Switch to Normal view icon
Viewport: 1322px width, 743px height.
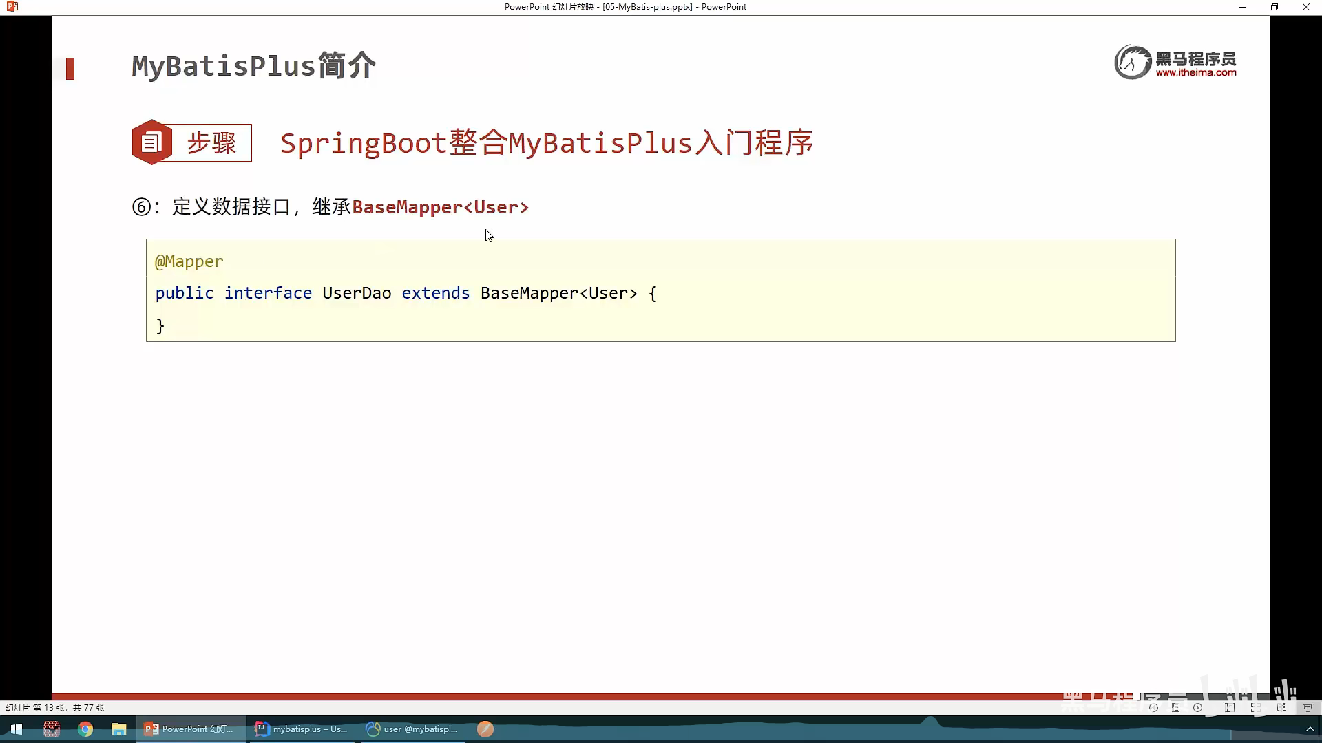pos(1230,707)
